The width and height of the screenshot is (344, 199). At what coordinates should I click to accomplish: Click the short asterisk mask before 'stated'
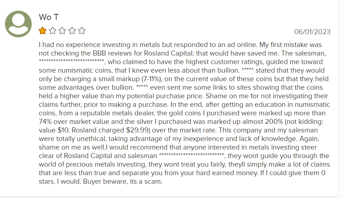pos(247,69)
